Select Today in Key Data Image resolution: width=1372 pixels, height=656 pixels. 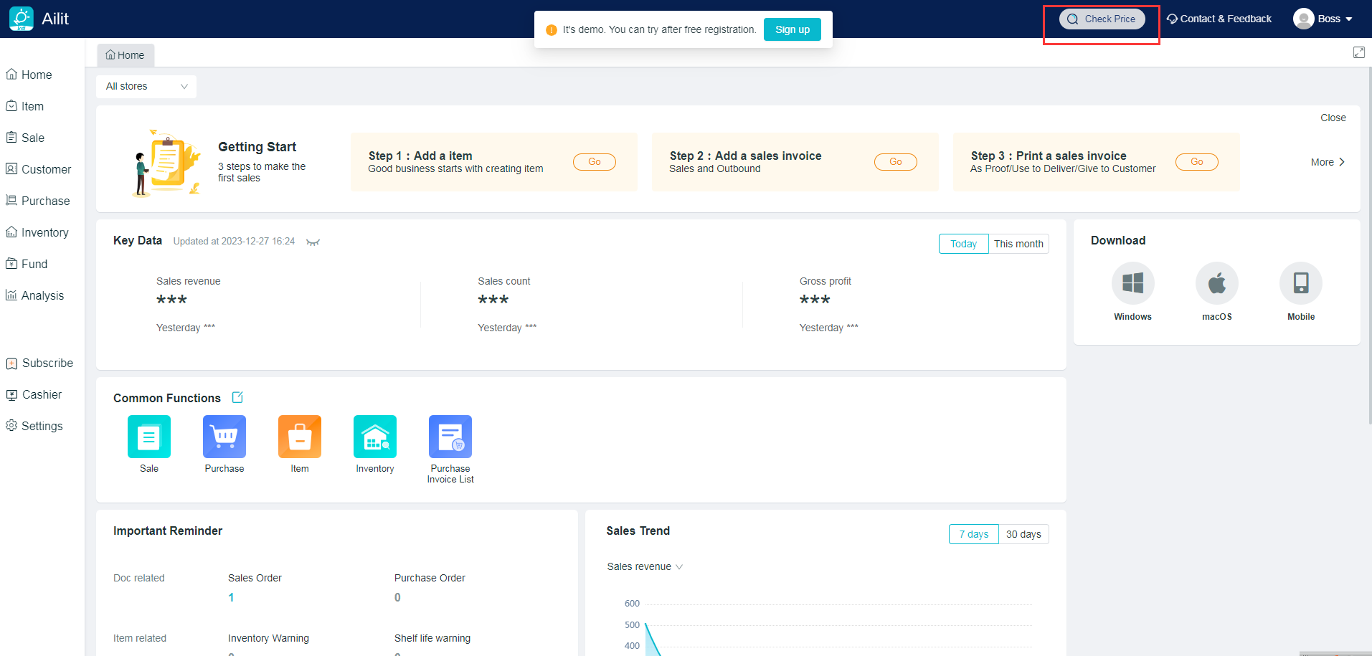pyautogui.click(x=963, y=244)
